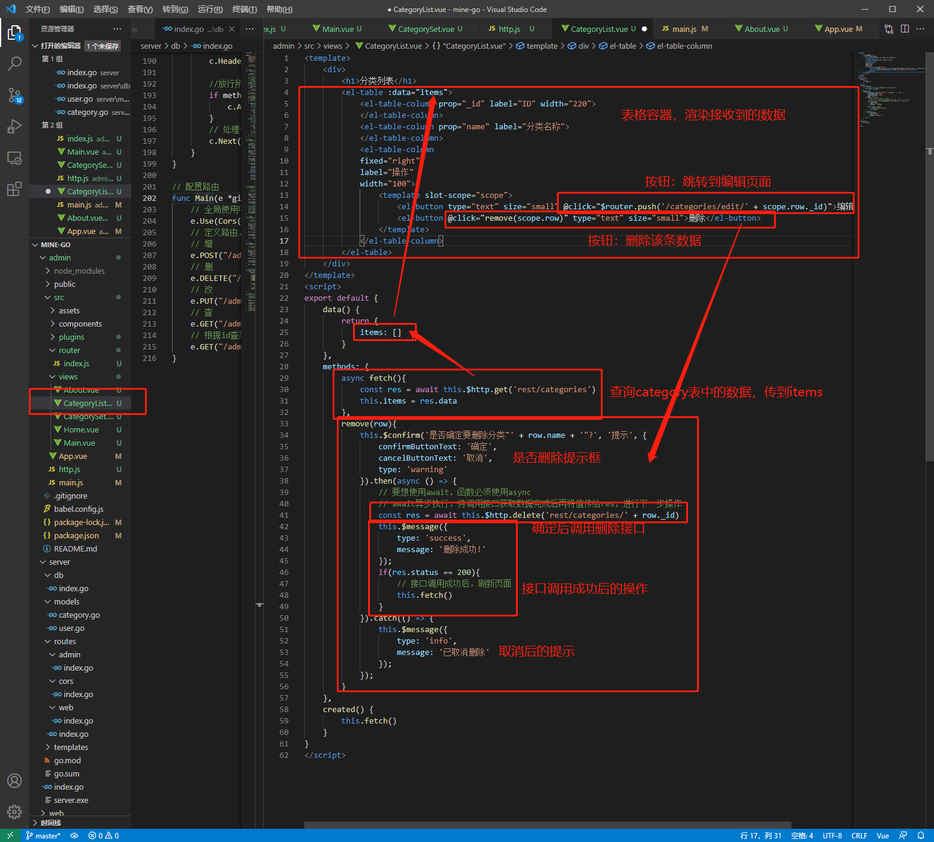
Task: Change language mode Vue in status bar
Action: pyautogui.click(x=883, y=835)
